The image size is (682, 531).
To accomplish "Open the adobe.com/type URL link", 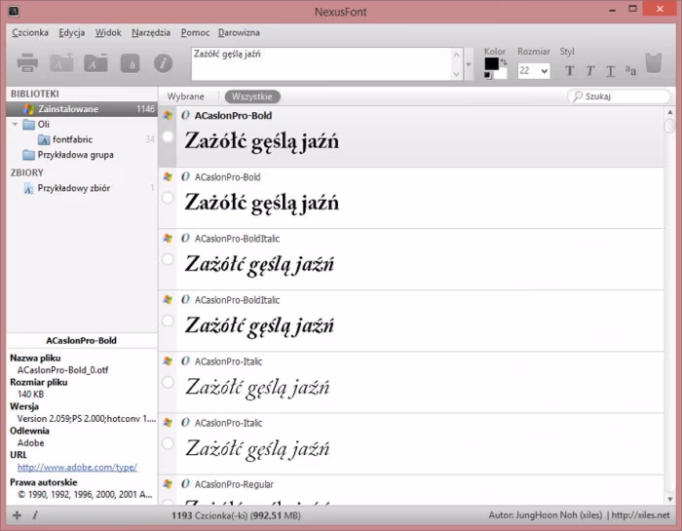I will tap(77, 467).
